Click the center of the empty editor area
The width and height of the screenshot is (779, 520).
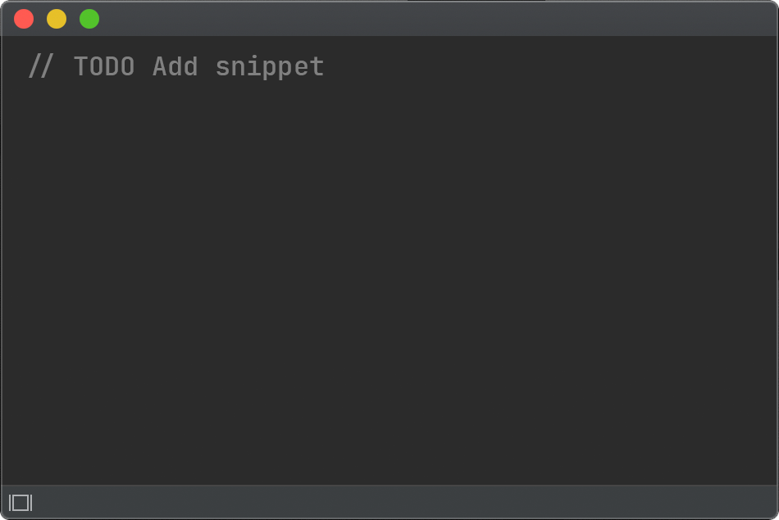389,270
